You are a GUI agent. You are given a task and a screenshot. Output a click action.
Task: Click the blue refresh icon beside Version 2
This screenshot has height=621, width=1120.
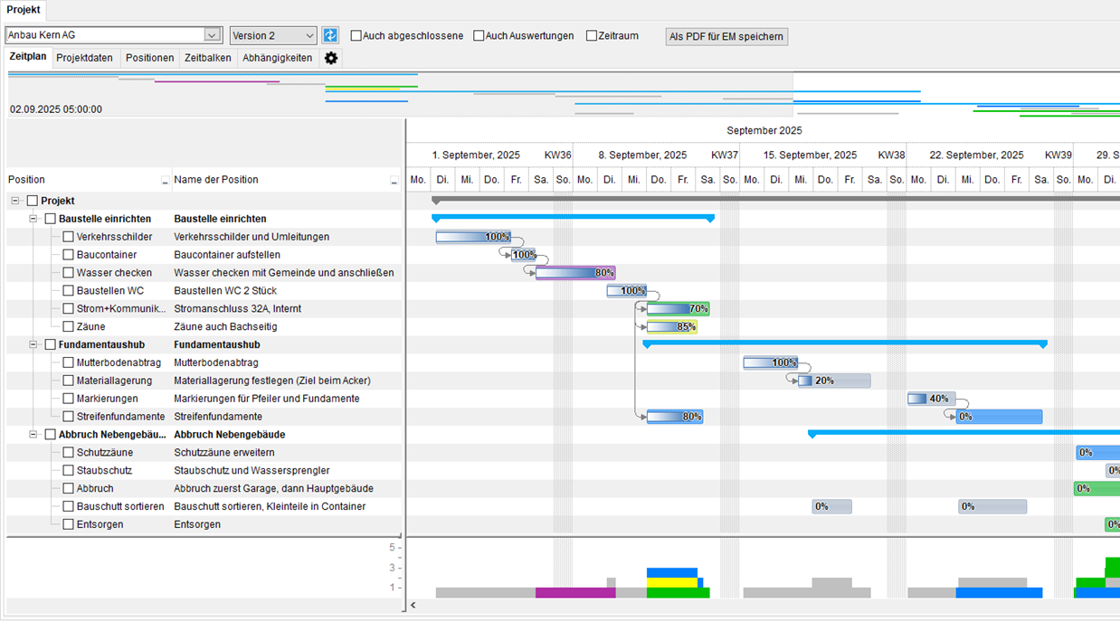(330, 35)
